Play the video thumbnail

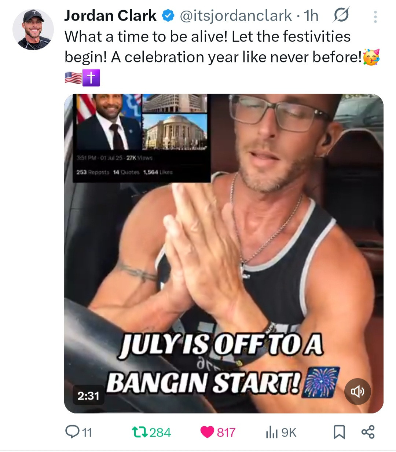[224, 254]
